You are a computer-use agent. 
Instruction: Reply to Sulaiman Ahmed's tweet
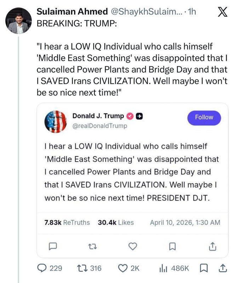coord(50,268)
